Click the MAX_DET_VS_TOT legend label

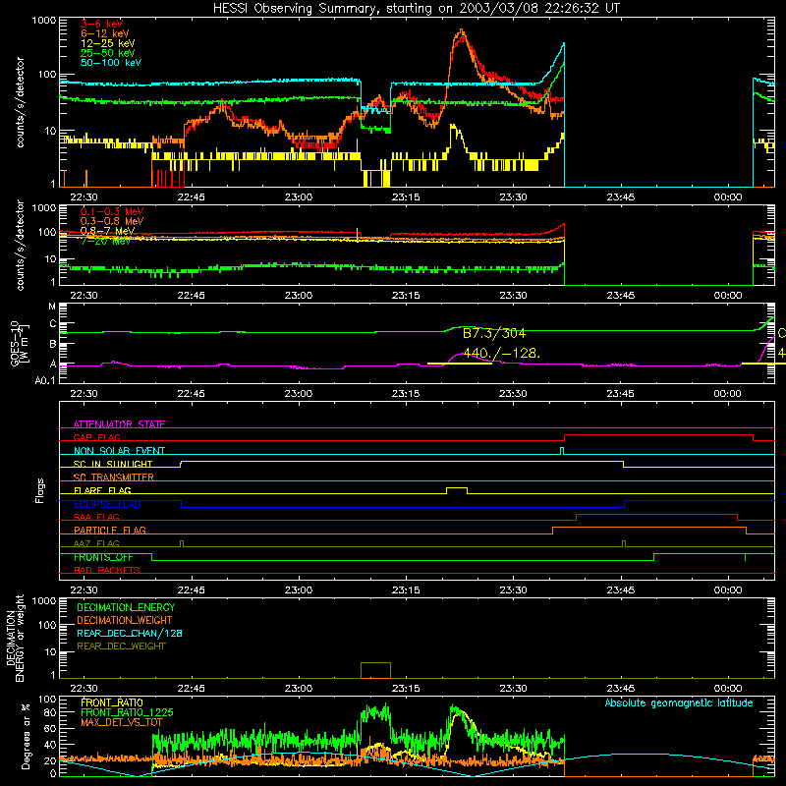pos(122,722)
